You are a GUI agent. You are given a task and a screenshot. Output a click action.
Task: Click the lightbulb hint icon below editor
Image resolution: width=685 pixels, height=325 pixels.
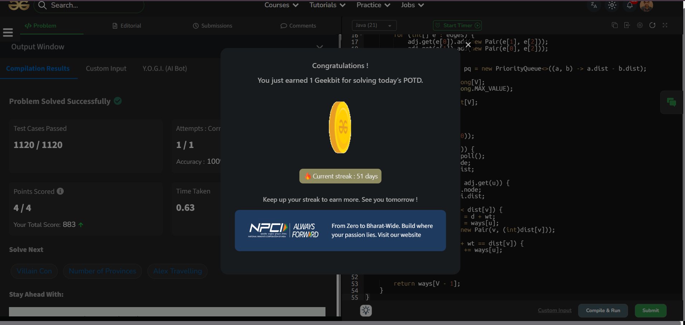(366, 310)
